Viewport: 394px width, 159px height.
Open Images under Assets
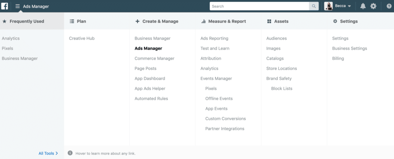tap(274, 48)
